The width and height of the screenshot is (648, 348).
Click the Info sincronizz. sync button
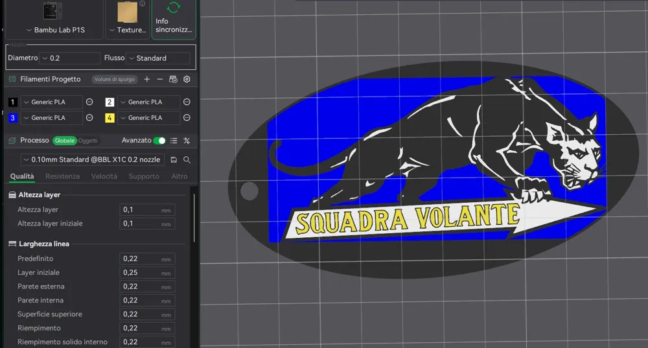174,20
